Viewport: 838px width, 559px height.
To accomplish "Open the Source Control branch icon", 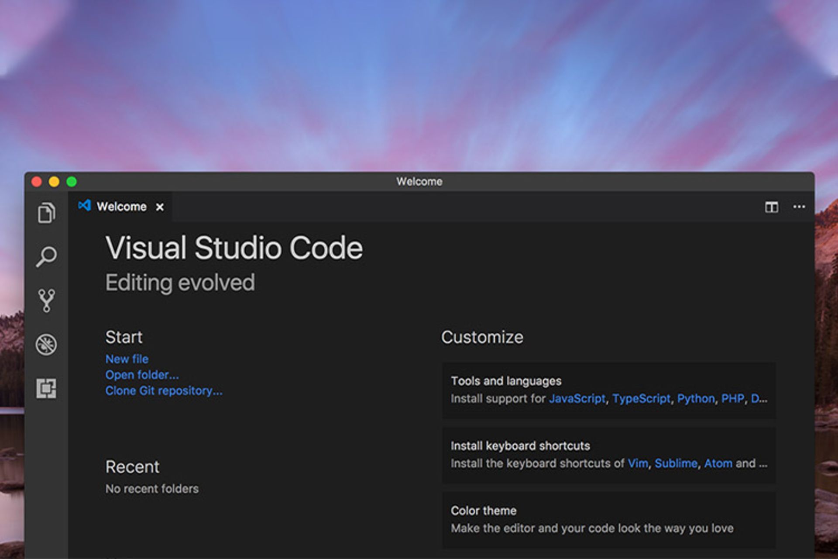I will (x=46, y=300).
